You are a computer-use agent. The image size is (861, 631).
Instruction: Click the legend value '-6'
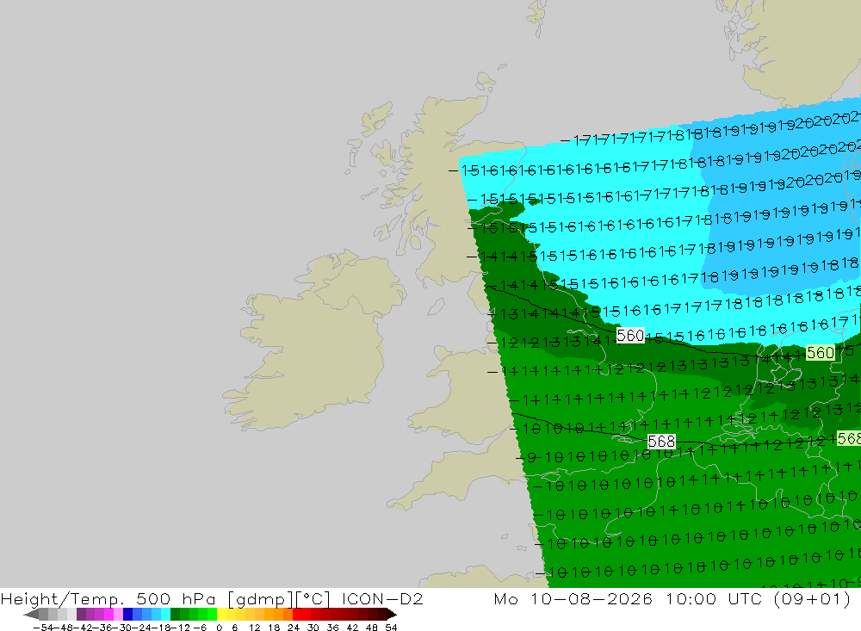coord(200,628)
